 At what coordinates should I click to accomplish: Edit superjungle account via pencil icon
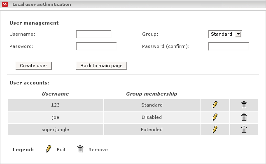(x=215, y=130)
